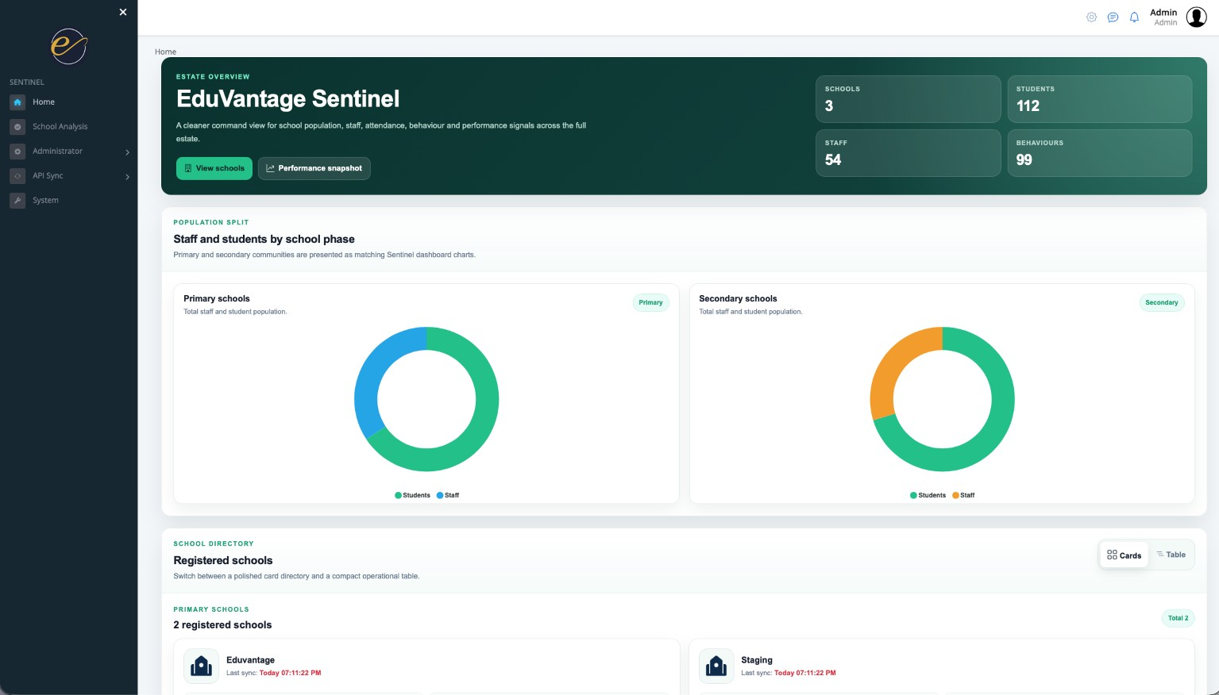Click the EduVantage logo in the sidebar
The image size is (1219, 695).
[69, 46]
